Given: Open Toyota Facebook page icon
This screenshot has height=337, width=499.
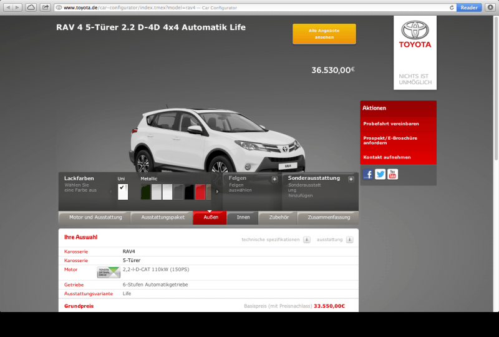Looking at the screenshot, I should coord(367,174).
